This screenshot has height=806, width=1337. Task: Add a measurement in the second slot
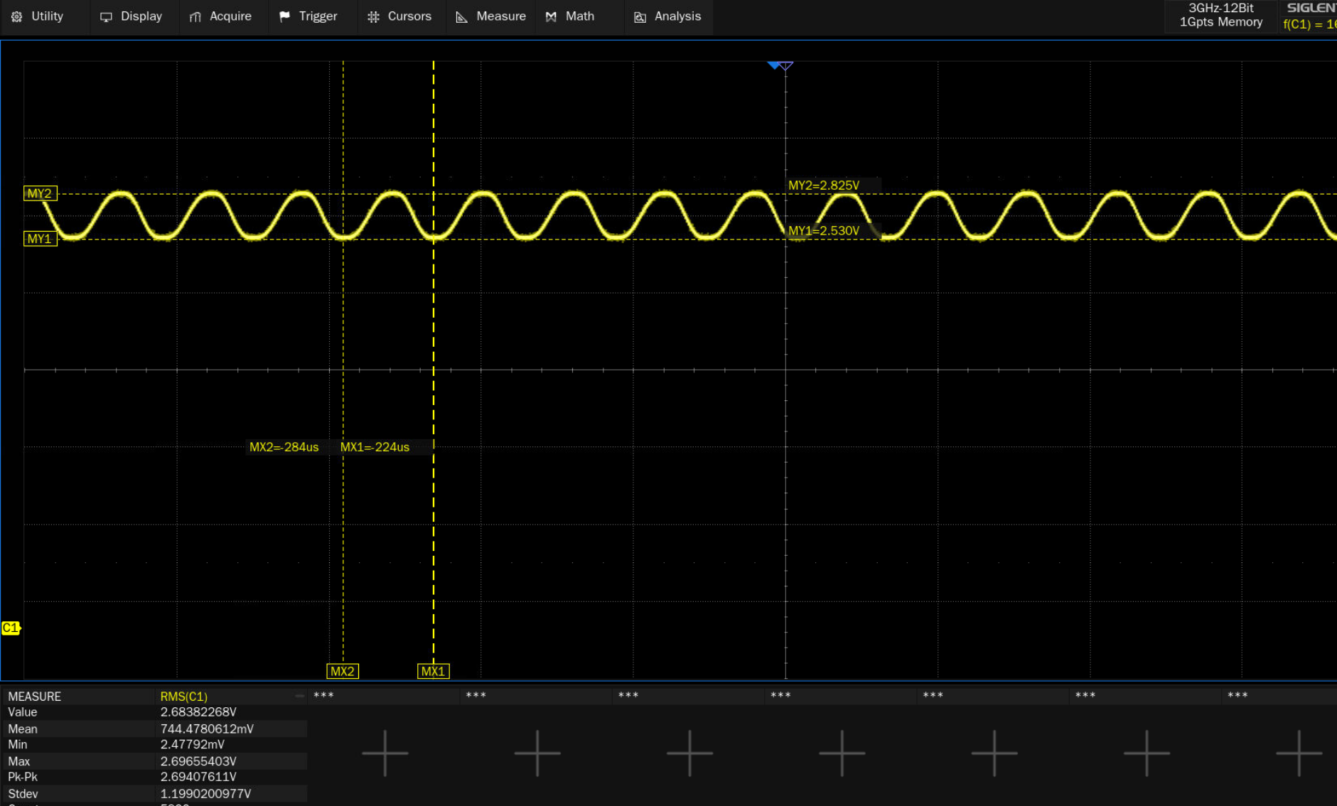pos(385,753)
